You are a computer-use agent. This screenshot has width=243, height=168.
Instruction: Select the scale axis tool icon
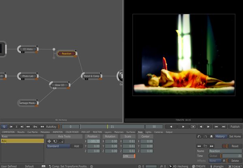61,141
